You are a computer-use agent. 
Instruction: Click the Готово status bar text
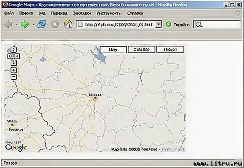click(10, 163)
